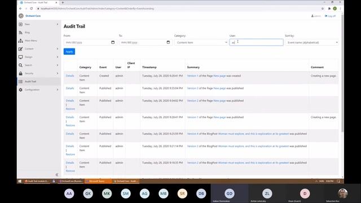This screenshot has width=361, height=203.
Task: Open the Windows Start button
Action: (x=20, y=181)
